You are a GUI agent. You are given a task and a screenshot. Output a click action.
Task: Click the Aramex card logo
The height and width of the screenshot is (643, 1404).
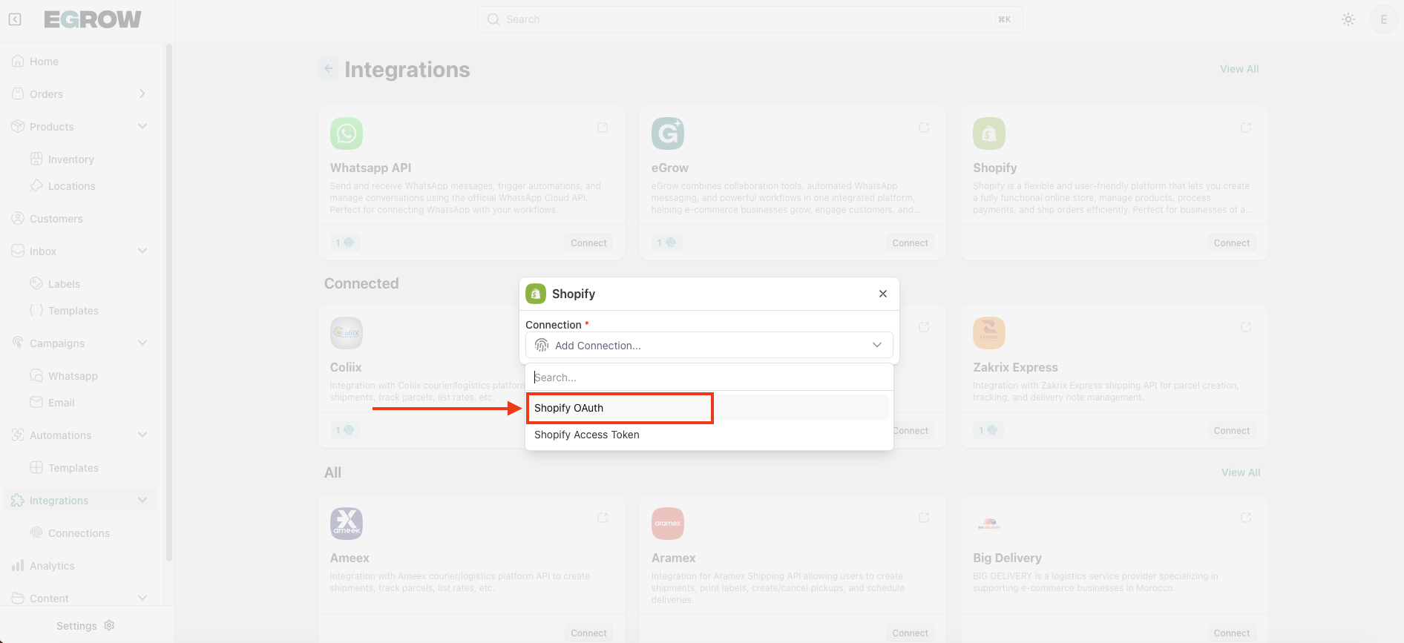(668, 524)
